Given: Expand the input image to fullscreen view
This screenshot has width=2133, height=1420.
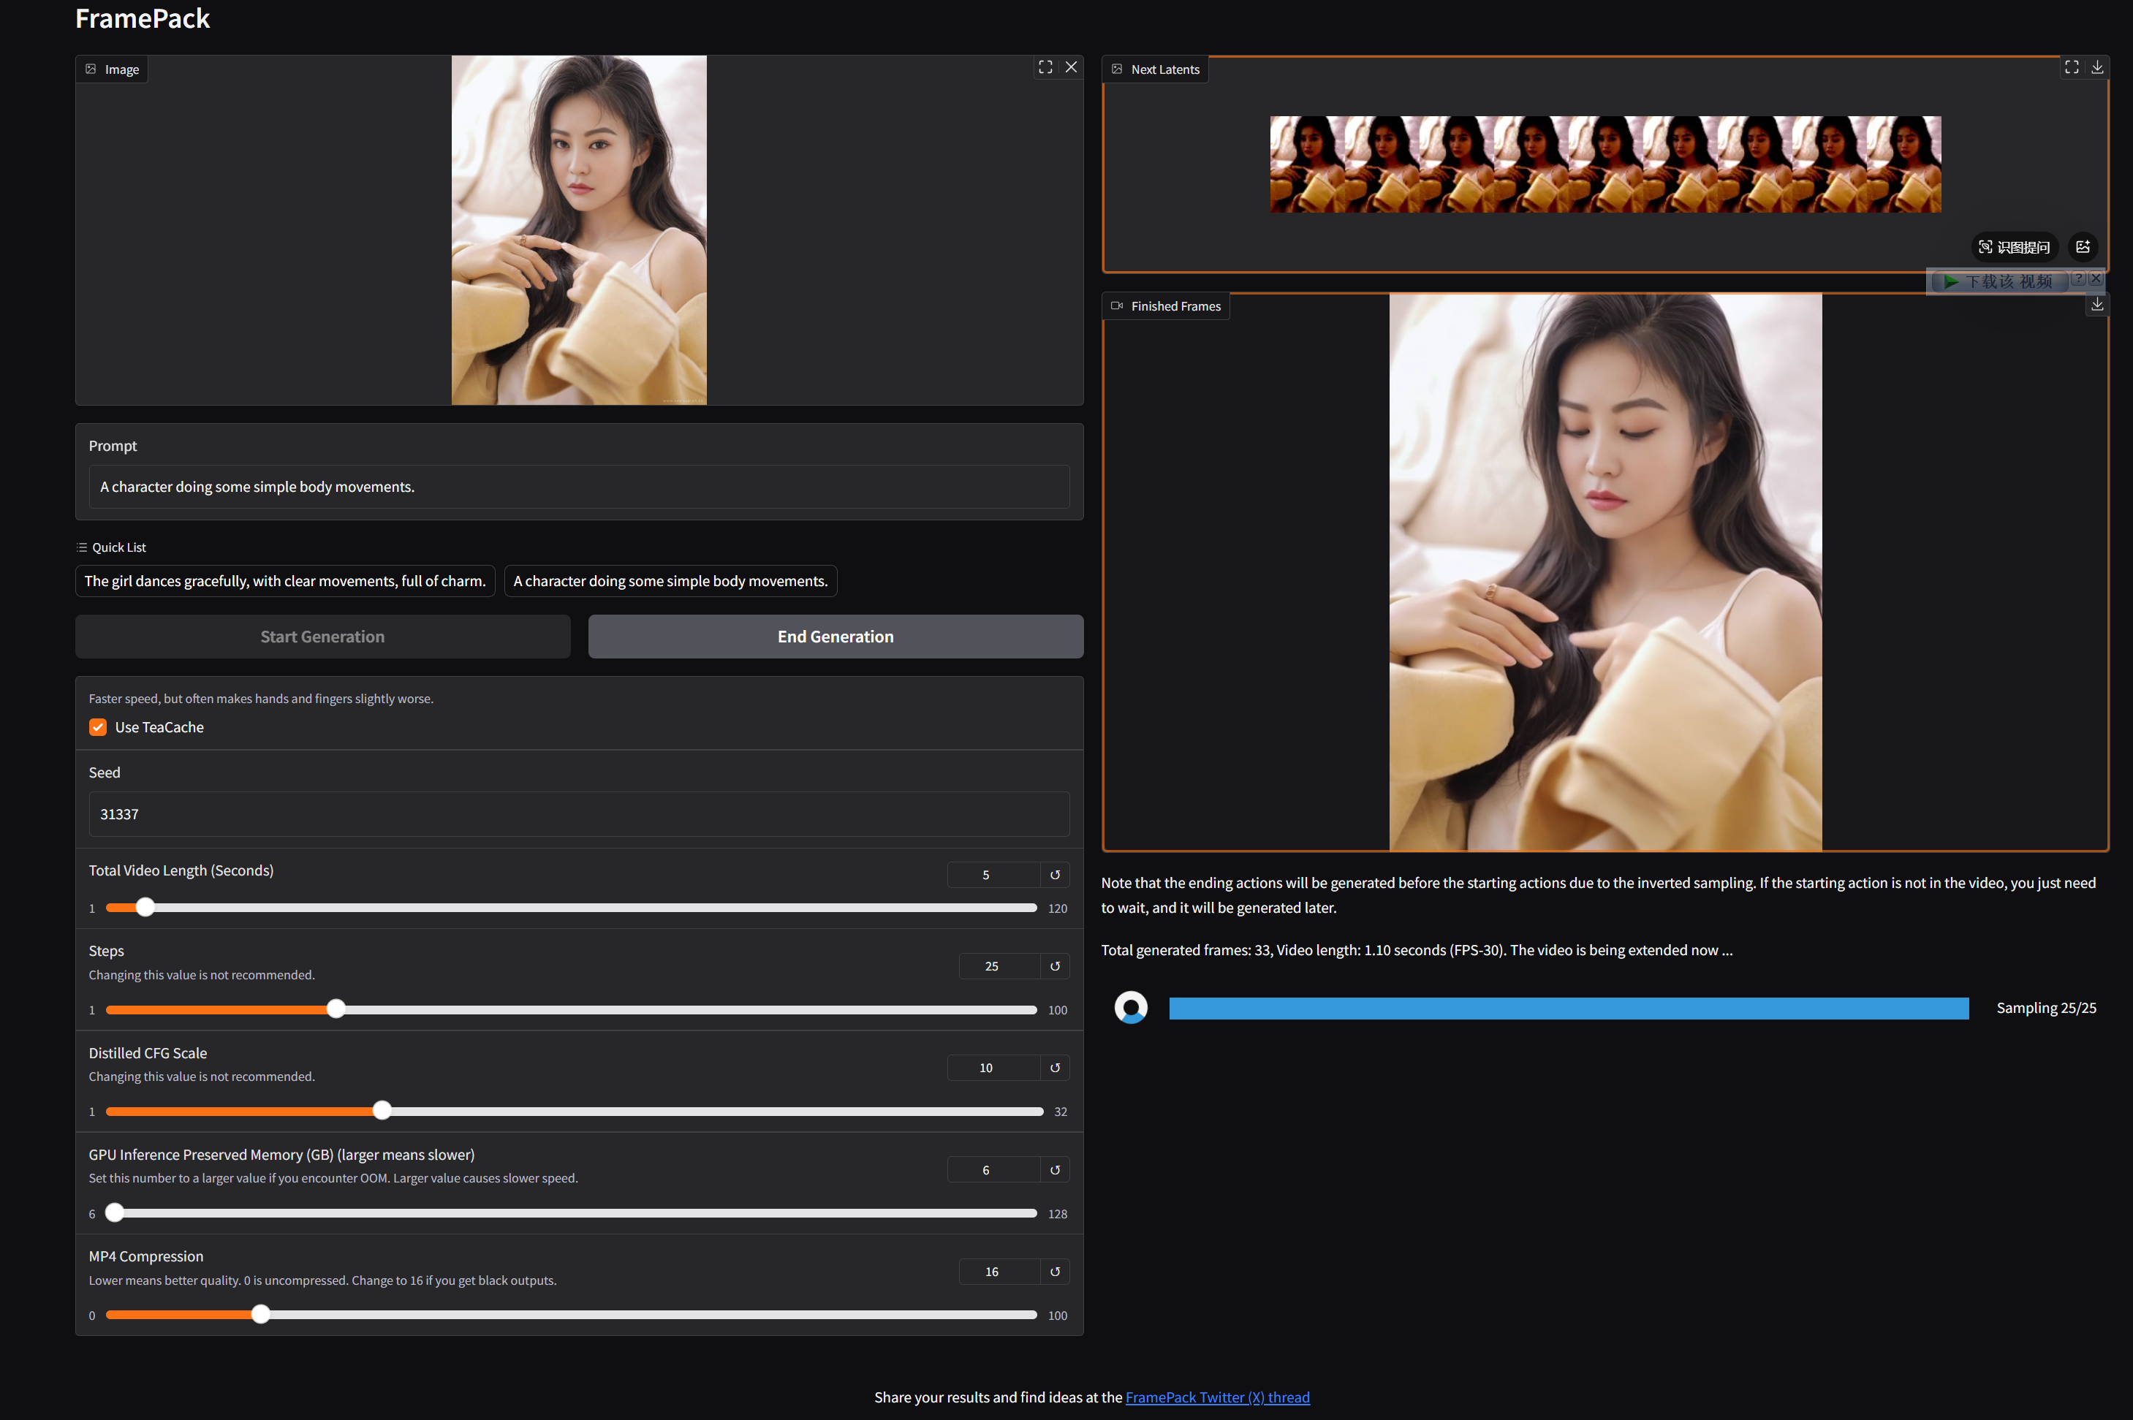Looking at the screenshot, I should click(1045, 67).
